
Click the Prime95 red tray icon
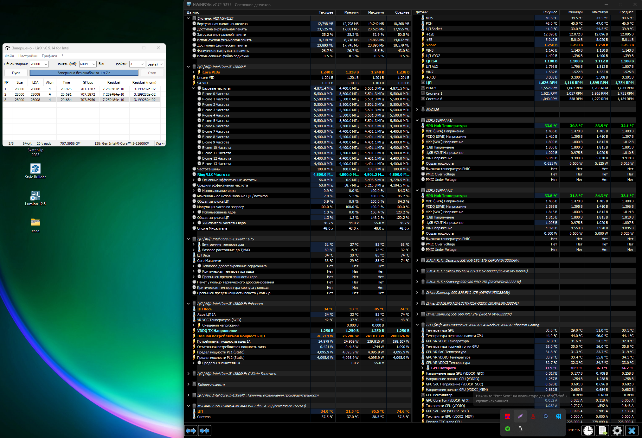point(508,416)
